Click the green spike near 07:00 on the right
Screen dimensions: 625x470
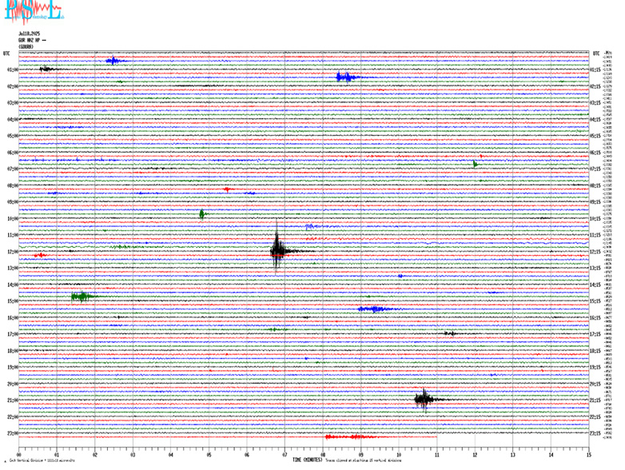pos(475,164)
